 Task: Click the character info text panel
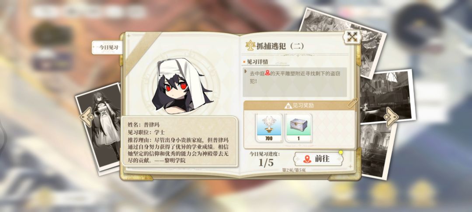[180, 141]
